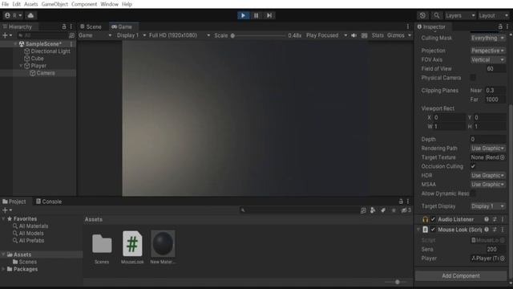The width and height of the screenshot is (513, 289).
Task: Open the undo history icon
Action: pos(422,15)
